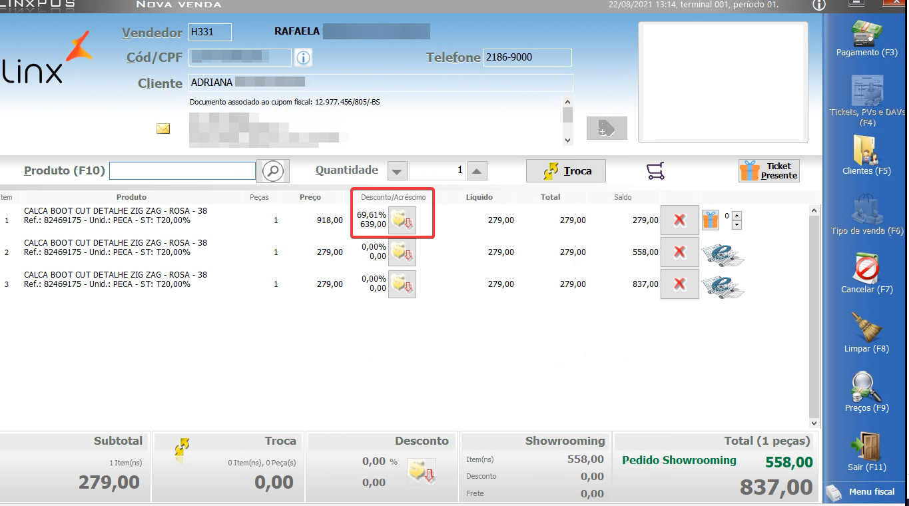The width and height of the screenshot is (909, 506).
Task: Click the 639,00 discount amount
Action: coord(373,224)
